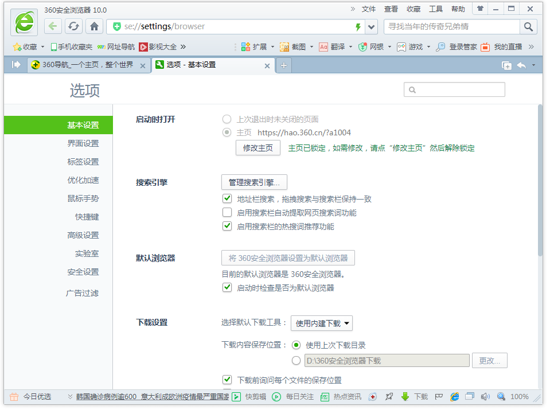The image size is (550, 410).
Task: Click the 管理搜索引擎 button
Action: point(254,182)
